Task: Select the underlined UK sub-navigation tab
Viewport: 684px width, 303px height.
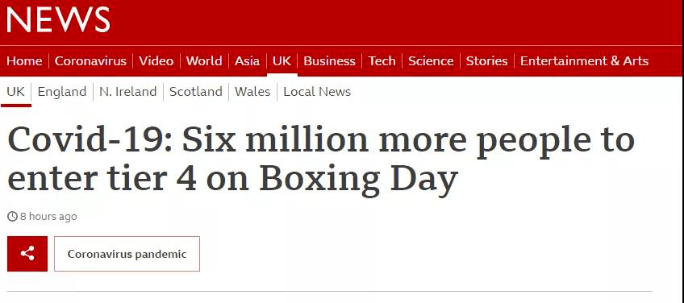Action: 15,92
